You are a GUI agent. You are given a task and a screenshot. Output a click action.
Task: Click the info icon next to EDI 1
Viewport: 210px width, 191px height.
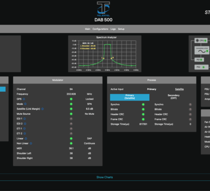(x=24, y=119)
